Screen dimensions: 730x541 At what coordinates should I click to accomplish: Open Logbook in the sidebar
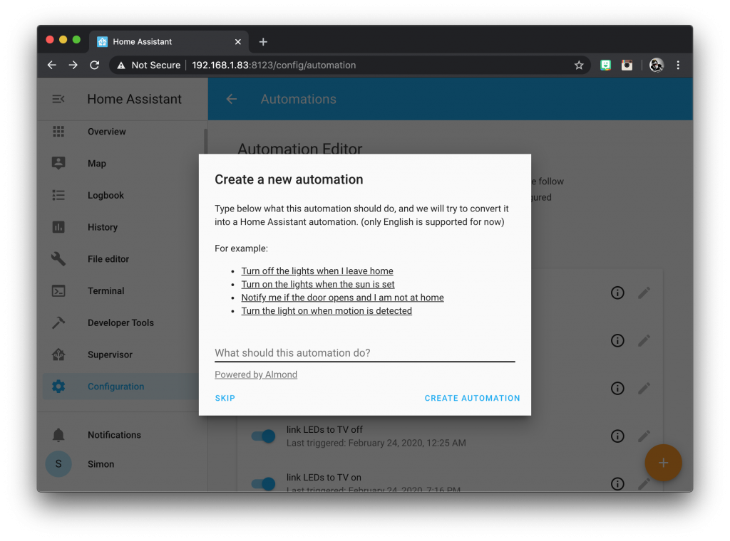pyautogui.click(x=122, y=195)
